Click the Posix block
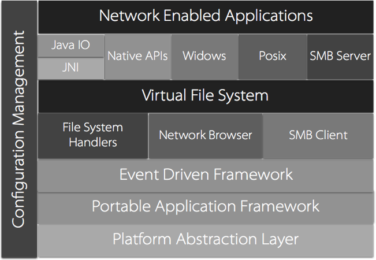Image resolution: width=376 pixels, height=260 pixels. pyautogui.click(x=271, y=57)
